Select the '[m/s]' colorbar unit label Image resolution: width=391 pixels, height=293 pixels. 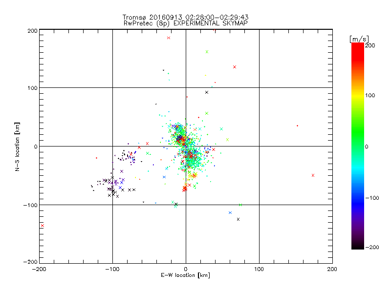tap(359, 39)
